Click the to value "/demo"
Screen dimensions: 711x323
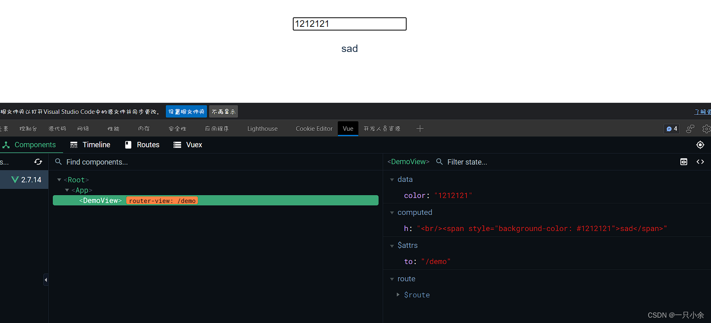point(436,262)
